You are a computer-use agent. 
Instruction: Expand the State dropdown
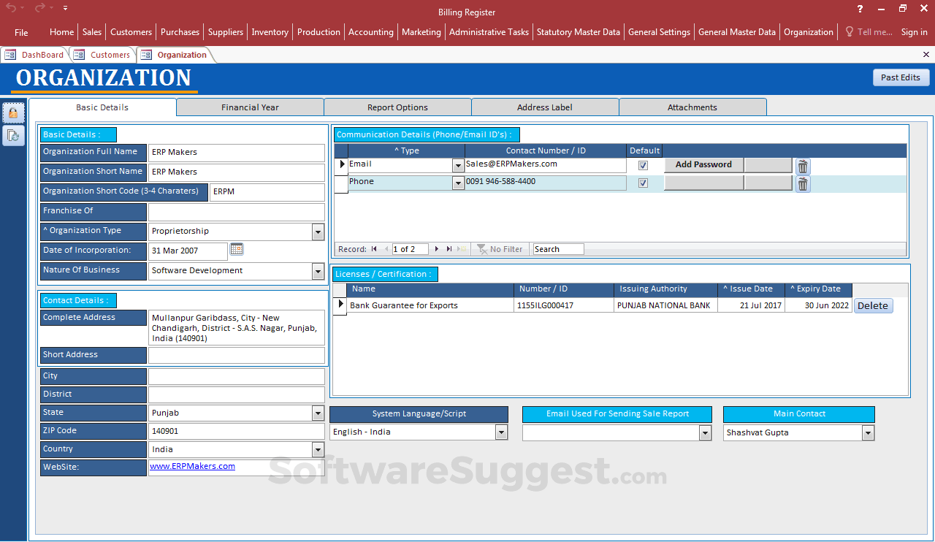[x=318, y=413]
